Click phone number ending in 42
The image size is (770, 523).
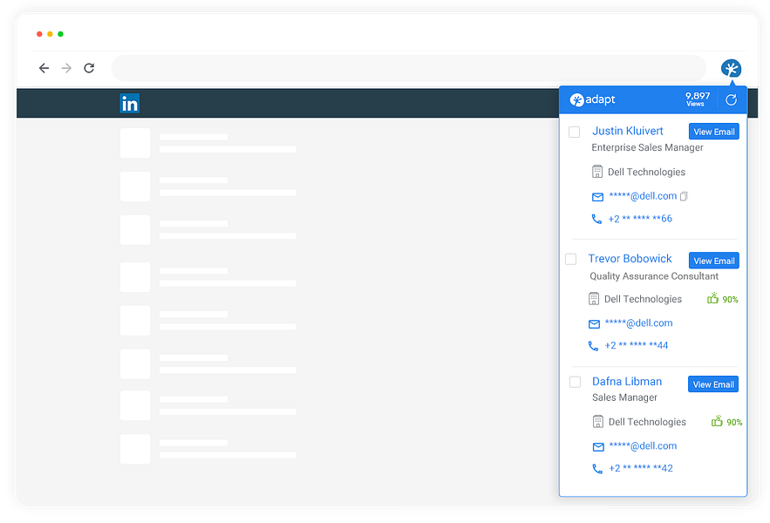pos(641,468)
